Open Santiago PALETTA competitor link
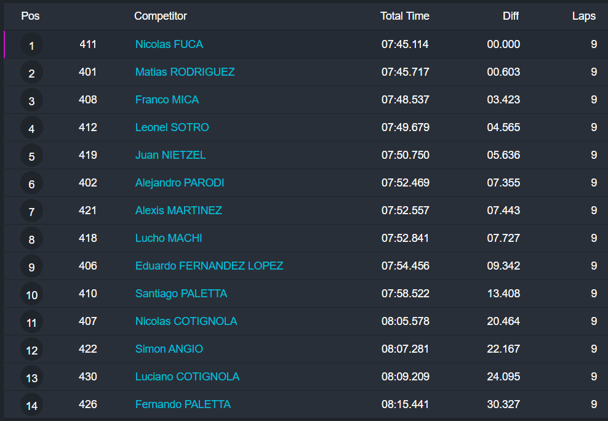608x421 pixels. point(181,294)
